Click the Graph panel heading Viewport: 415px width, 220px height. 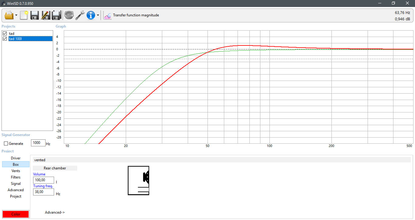click(61, 26)
